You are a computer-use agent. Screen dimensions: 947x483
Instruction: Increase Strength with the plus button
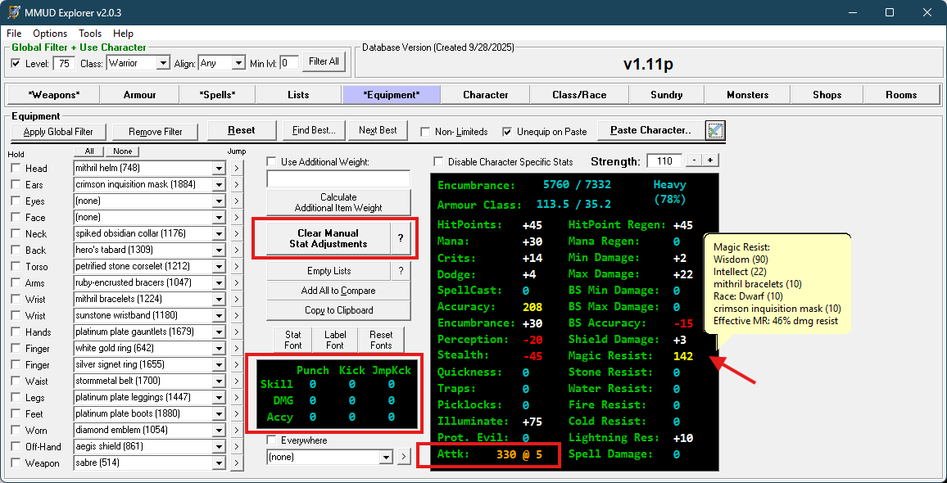point(710,161)
